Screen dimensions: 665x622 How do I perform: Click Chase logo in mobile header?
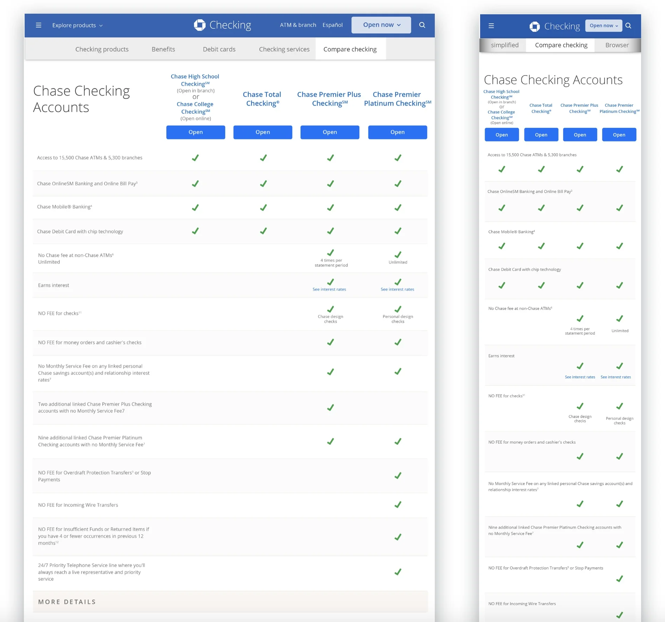[535, 26]
